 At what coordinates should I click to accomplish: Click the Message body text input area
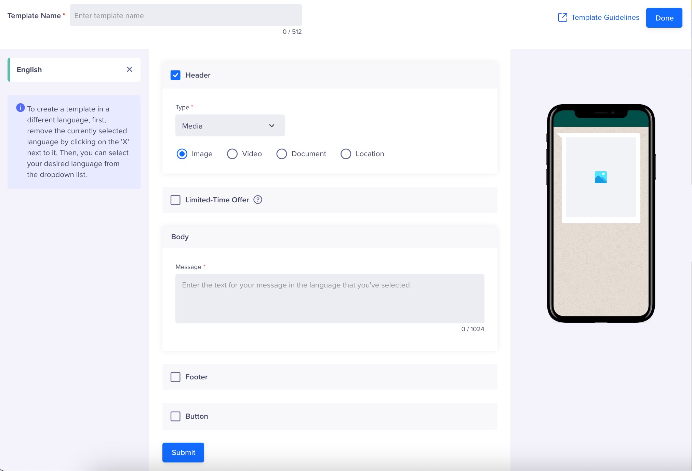[330, 299]
